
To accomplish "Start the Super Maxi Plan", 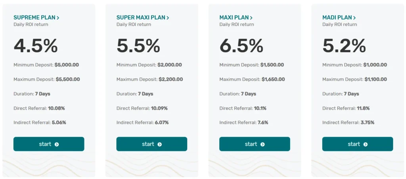I will pyautogui.click(x=151, y=144).
